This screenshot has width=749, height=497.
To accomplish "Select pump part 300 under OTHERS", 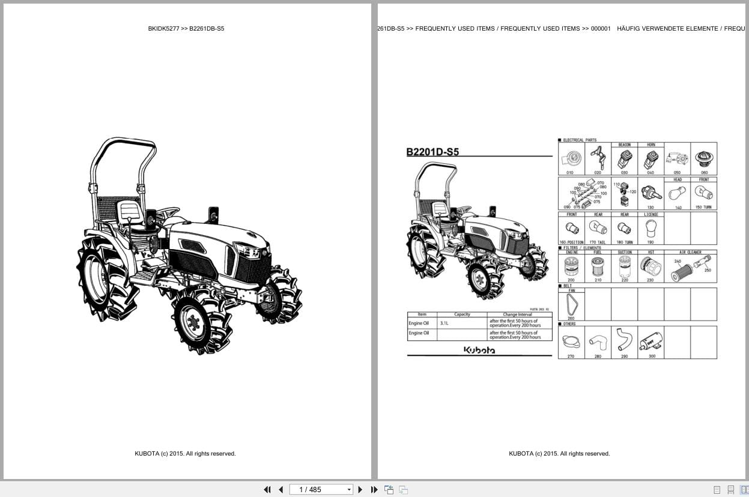I will [x=651, y=342].
